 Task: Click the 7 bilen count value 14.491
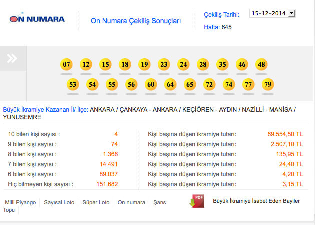[x=109, y=164]
